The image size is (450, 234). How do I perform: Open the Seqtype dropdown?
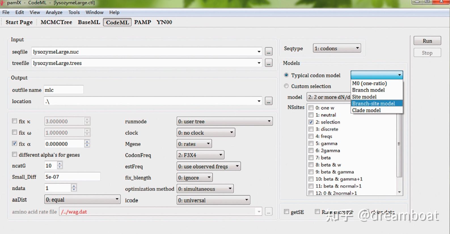(x=337, y=48)
